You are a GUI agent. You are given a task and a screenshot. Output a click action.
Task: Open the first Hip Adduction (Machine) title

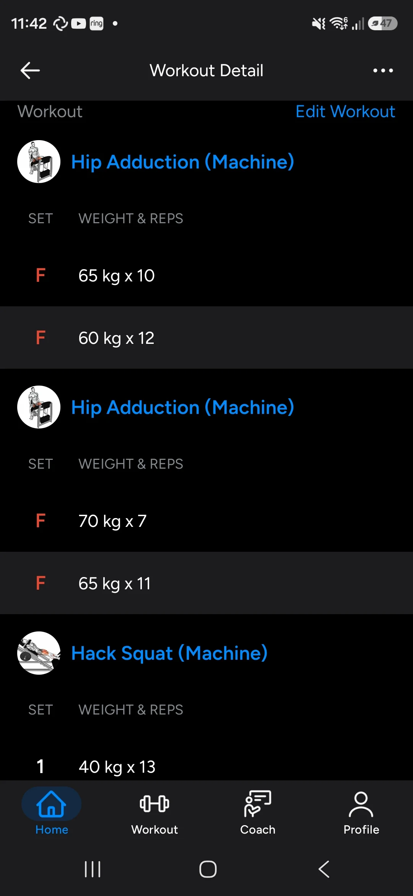click(183, 162)
